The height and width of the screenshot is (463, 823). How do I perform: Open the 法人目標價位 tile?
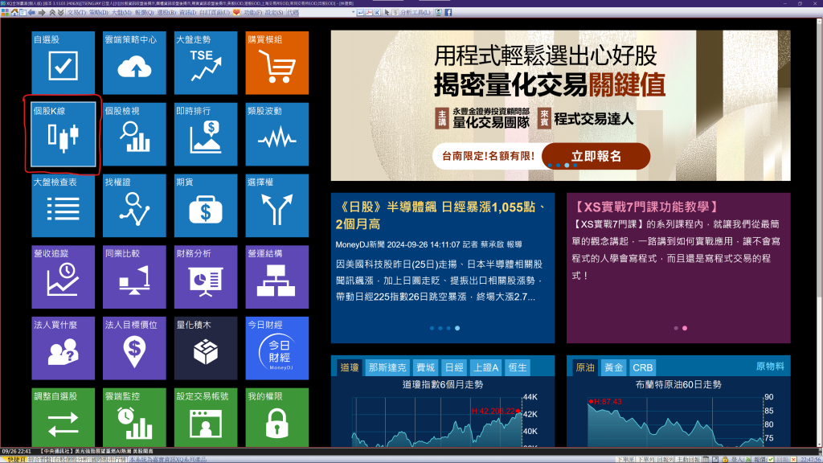(134, 348)
